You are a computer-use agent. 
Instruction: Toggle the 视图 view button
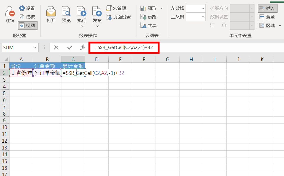[x=27, y=26]
